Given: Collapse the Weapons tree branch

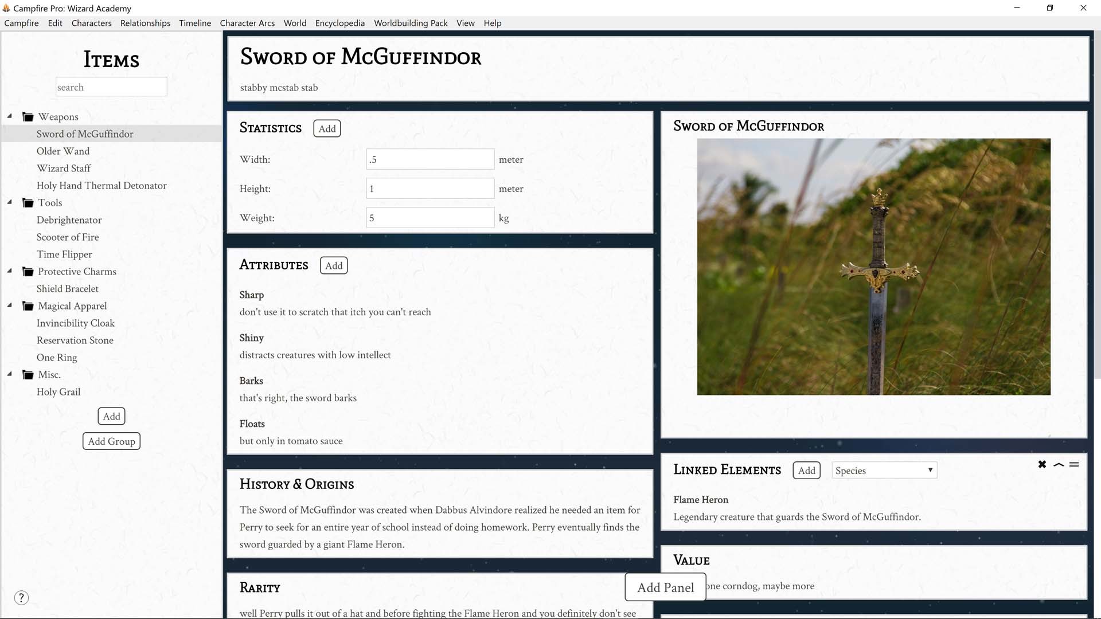Looking at the screenshot, I should pyautogui.click(x=9, y=115).
